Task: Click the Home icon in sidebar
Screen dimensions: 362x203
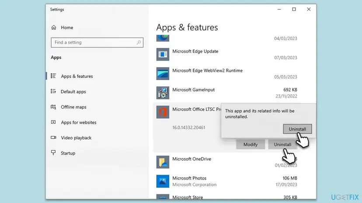Action: click(54, 27)
